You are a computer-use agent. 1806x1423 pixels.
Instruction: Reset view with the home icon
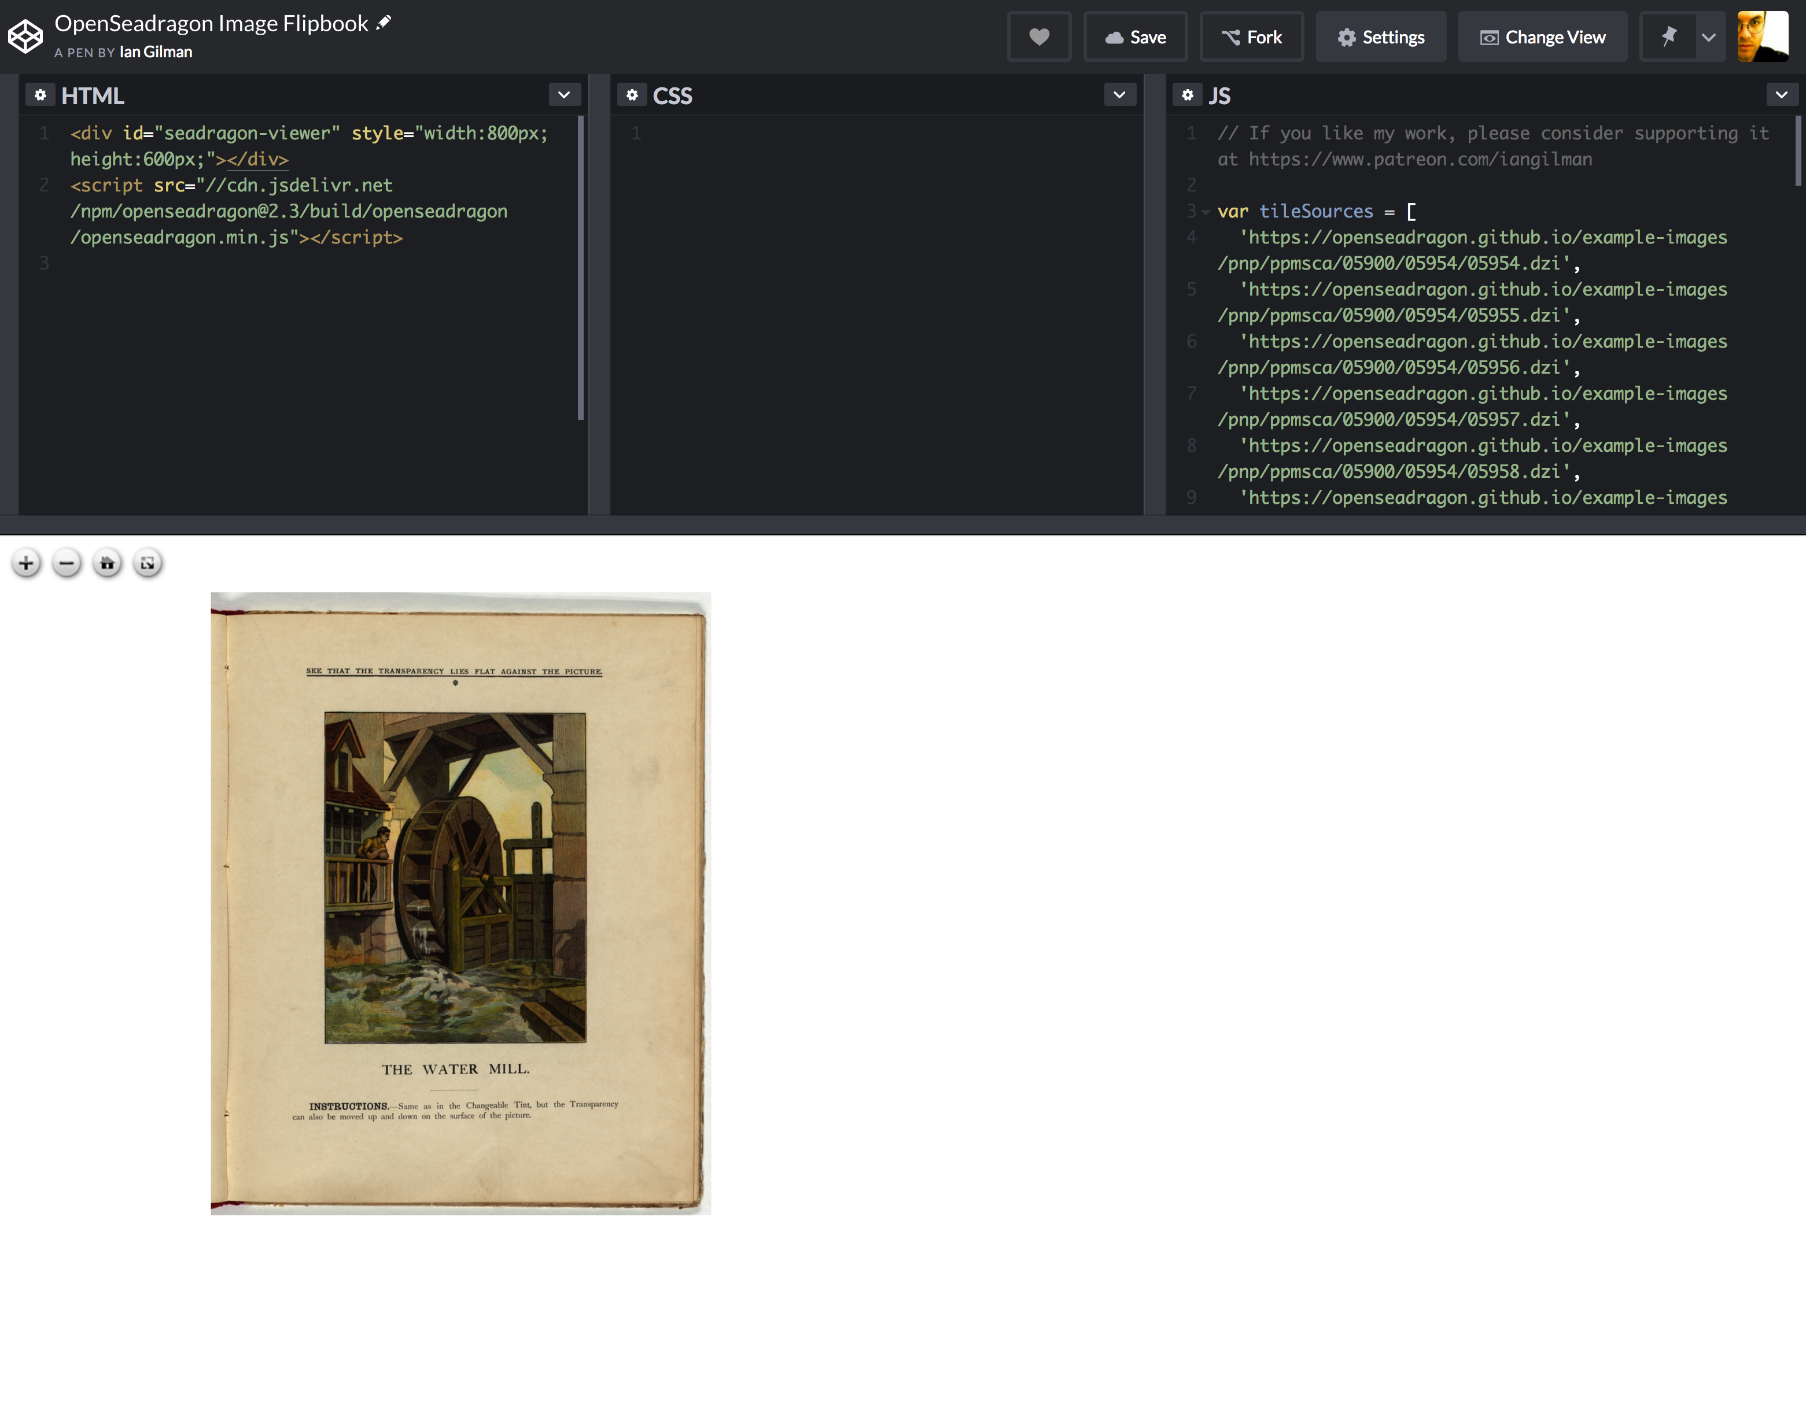pos(108,563)
